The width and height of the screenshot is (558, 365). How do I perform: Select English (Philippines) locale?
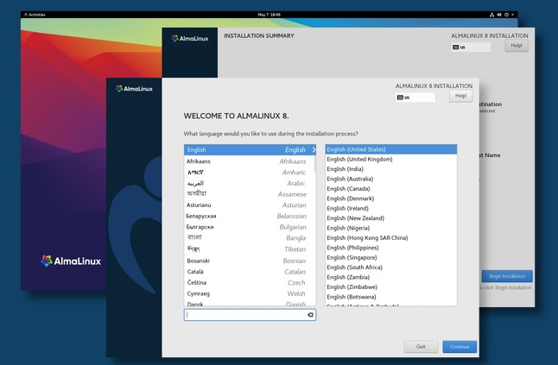391,248
